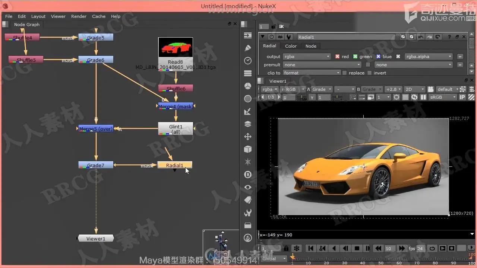The height and width of the screenshot is (268, 477).
Task: Expand the clip to format dropdown
Action: (312, 73)
